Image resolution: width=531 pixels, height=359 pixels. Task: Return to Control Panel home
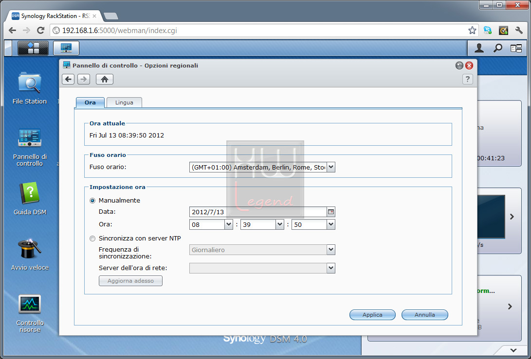105,79
